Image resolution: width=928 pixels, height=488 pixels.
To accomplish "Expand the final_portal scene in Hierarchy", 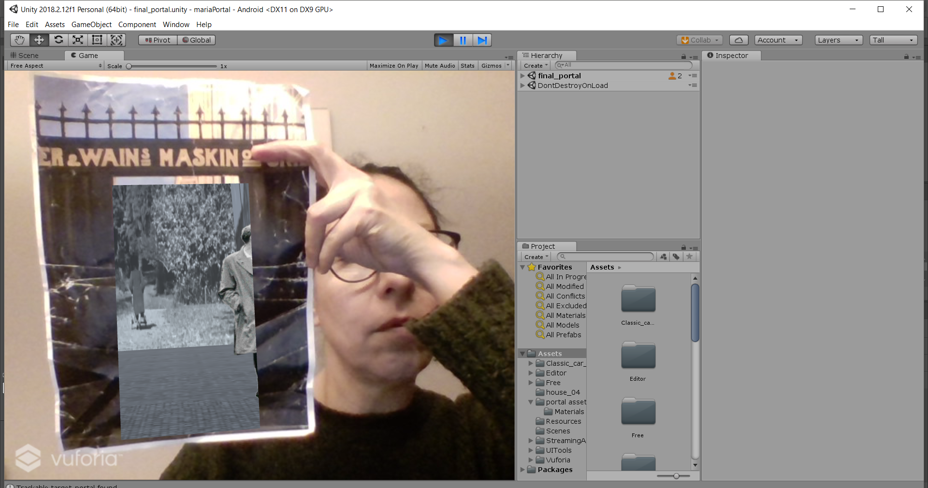I will click(x=522, y=76).
